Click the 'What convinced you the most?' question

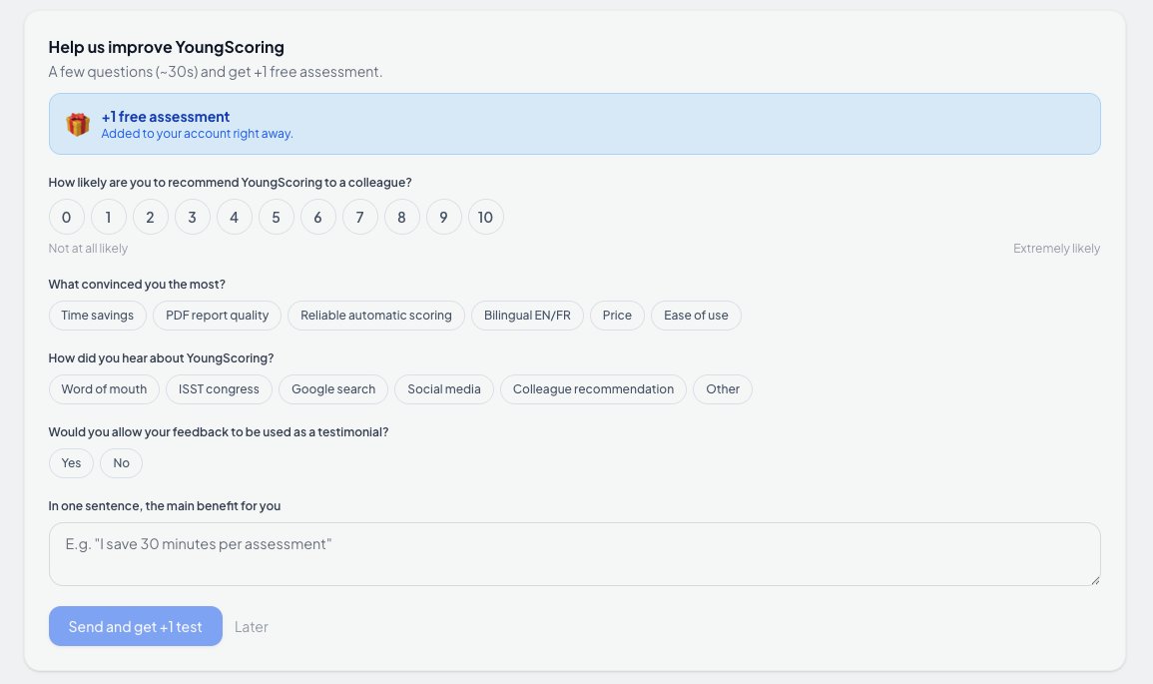pos(137,284)
